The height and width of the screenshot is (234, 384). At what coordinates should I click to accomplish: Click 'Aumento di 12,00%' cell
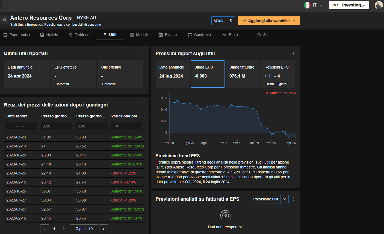(128, 146)
